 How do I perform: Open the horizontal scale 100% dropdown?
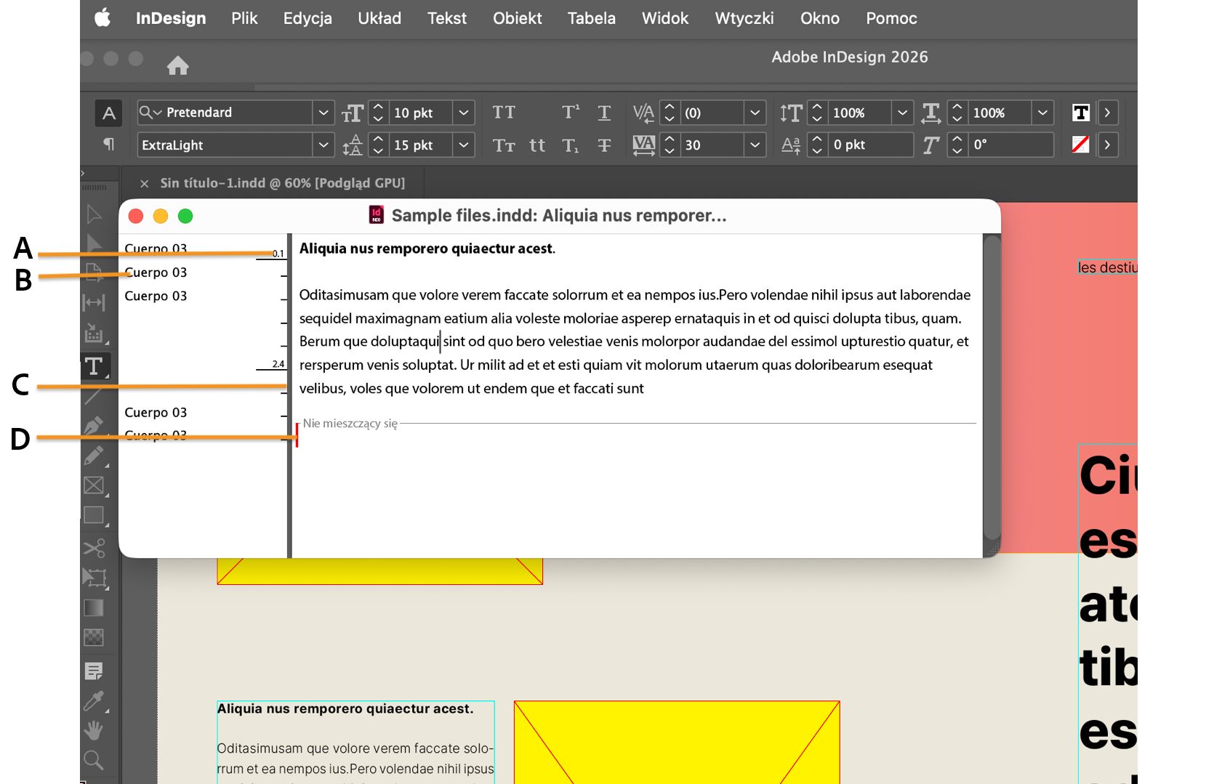click(1042, 113)
